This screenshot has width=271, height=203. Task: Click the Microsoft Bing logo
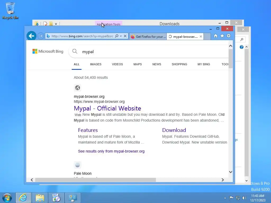pyautogui.click(x=48, y=51)
